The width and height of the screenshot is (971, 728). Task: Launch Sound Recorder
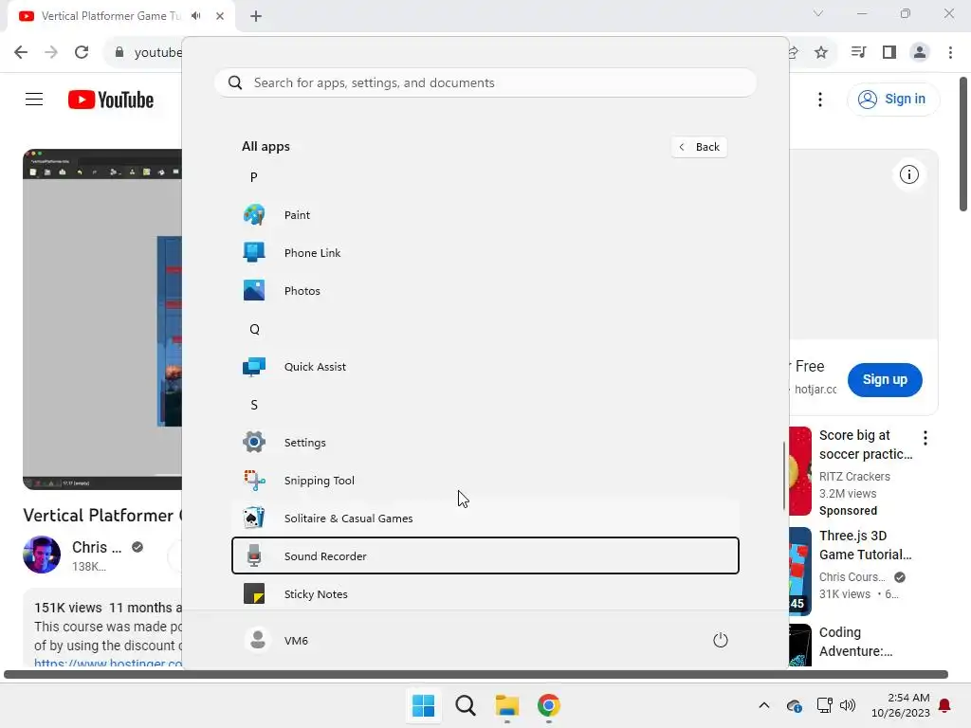485,555
